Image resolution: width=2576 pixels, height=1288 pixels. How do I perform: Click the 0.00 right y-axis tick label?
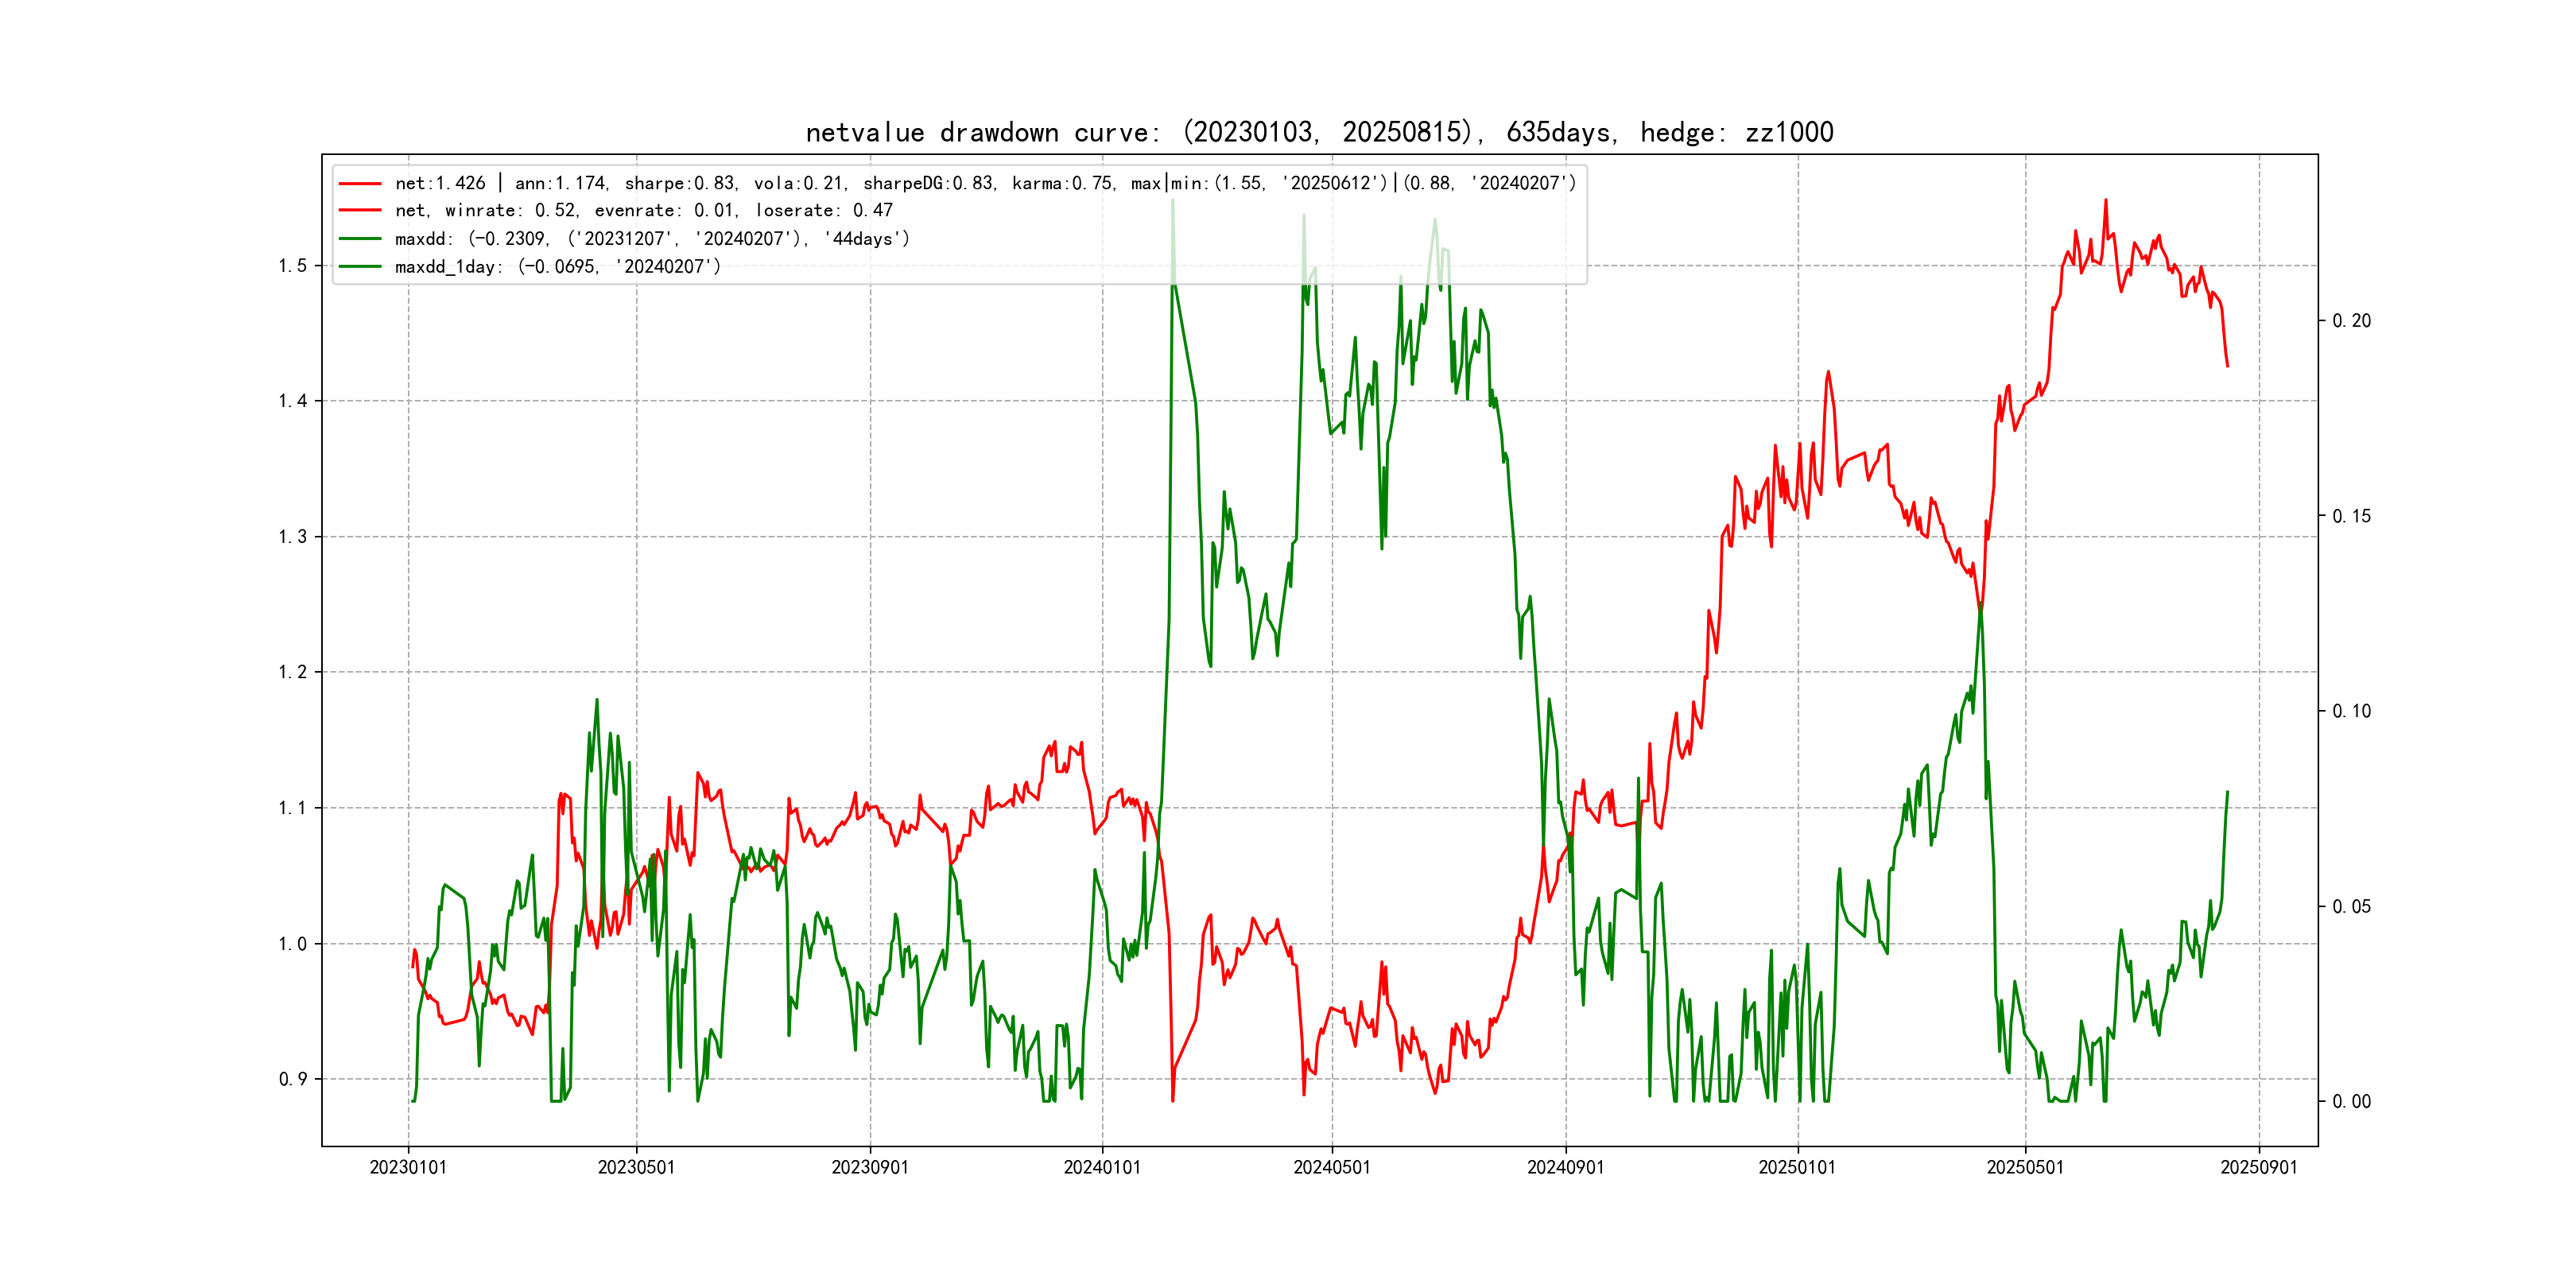(2351, 1102)
